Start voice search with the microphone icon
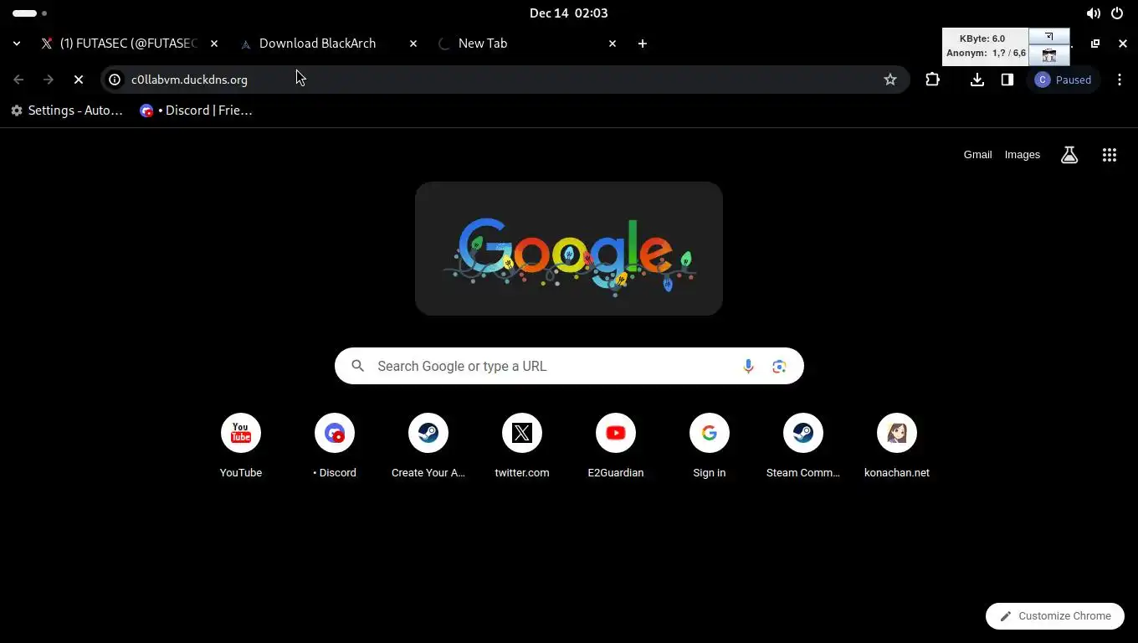The height and width of the screenshot is (643, 1138). (748, 366)
